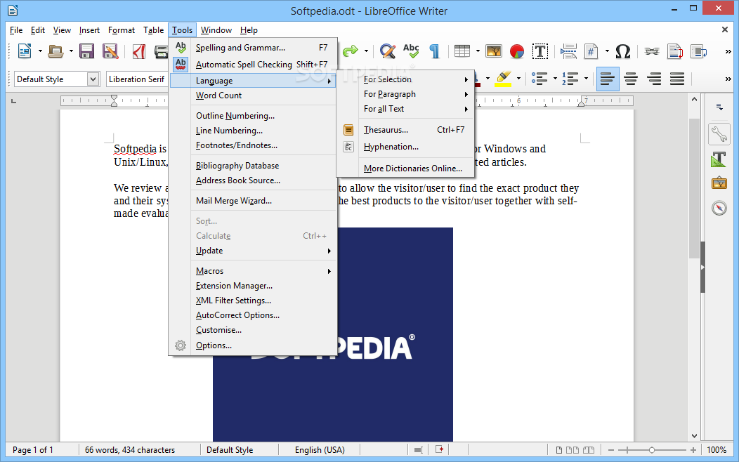This screenshot has width=739, height=462.
Task: Click zoom out minus button
Action: coord(611,450)
